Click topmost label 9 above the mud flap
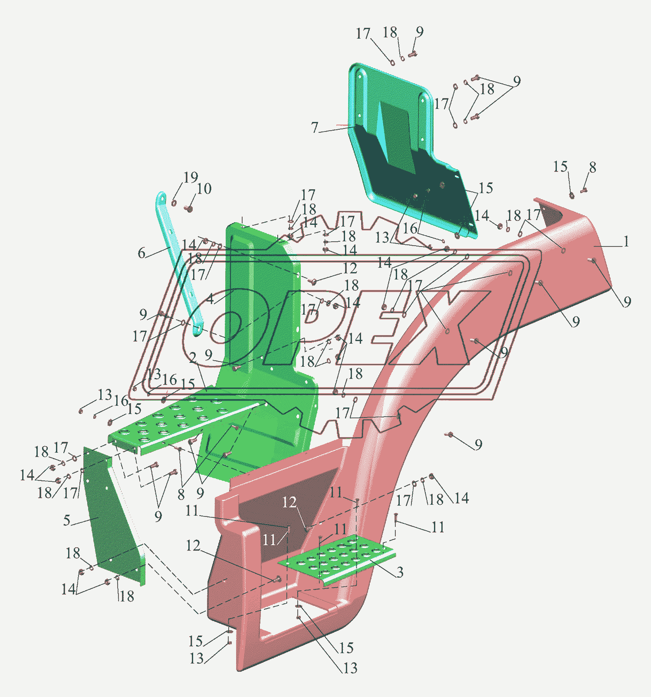The height and width of the screenshot is (697, 651). (x=419, y=31)
